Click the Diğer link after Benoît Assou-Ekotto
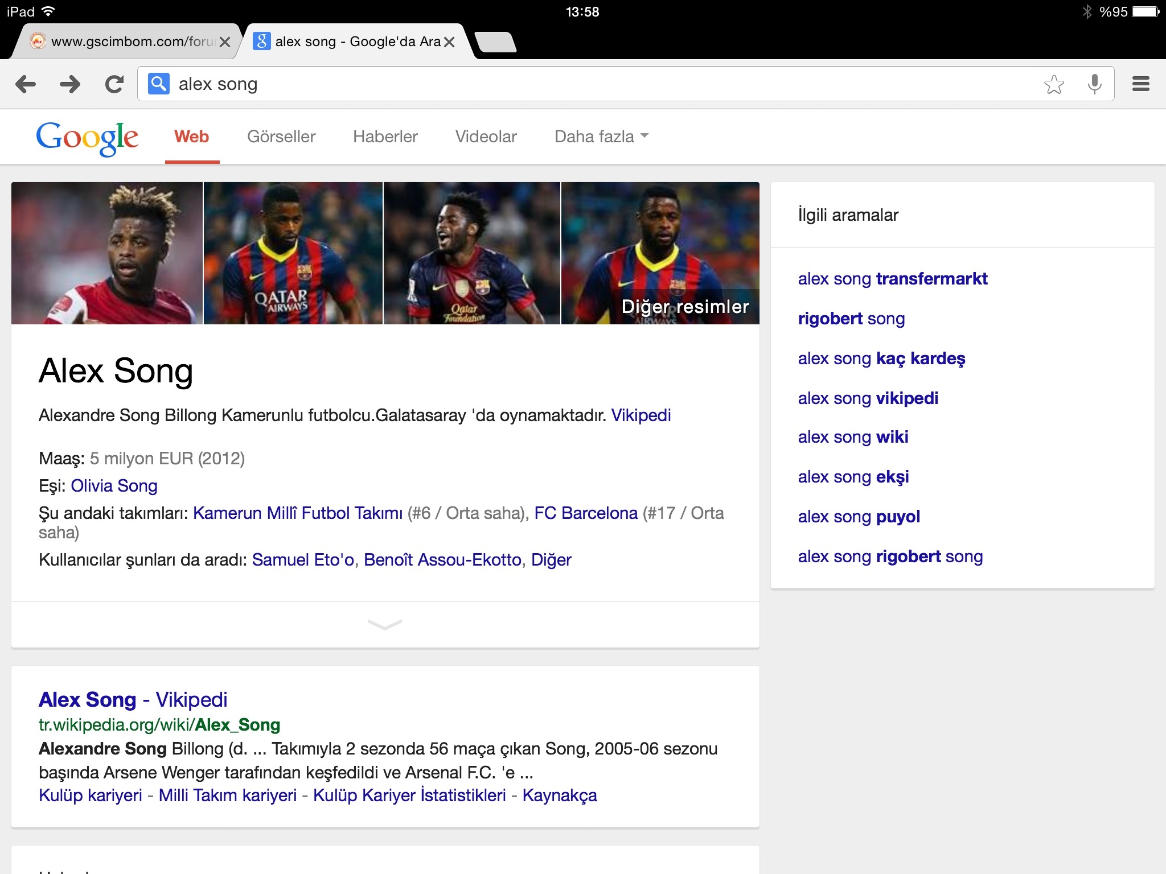Screen dimensions: 1166x874 point(551,560)
